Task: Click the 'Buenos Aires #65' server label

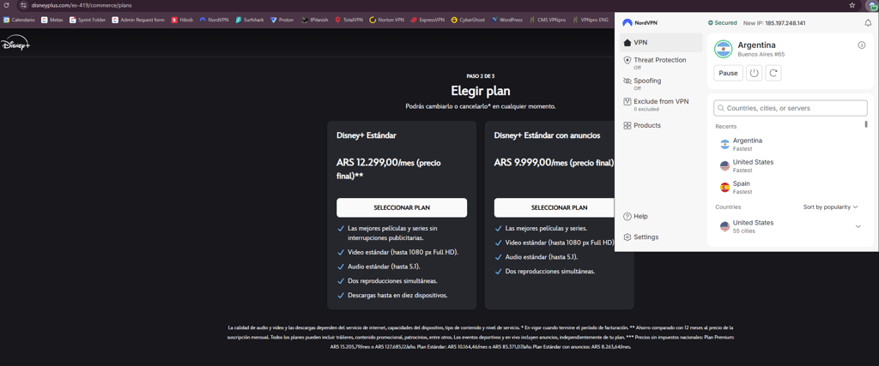Action: coord(761,54)
